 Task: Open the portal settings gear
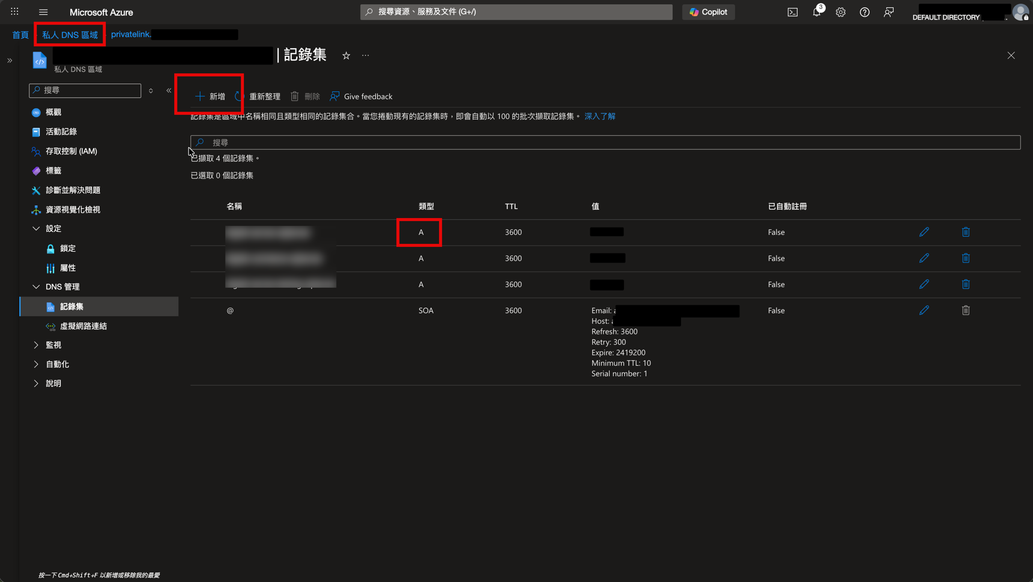pyautogui.click(x=841, y=12)
